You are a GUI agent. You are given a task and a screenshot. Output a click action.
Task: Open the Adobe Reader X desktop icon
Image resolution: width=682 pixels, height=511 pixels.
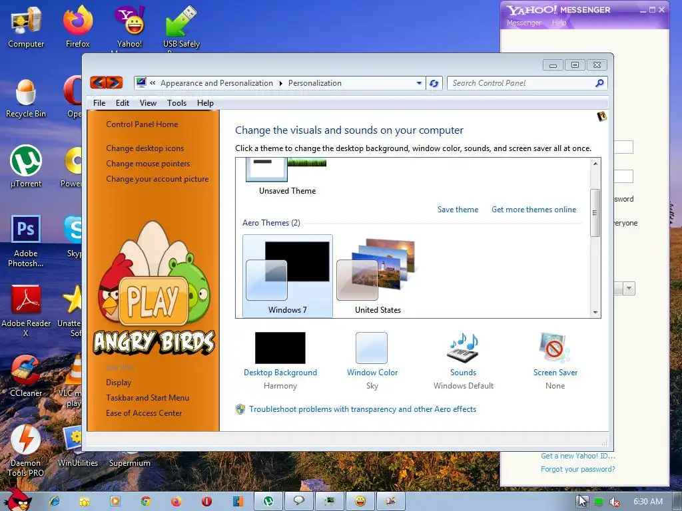(26, 311)
